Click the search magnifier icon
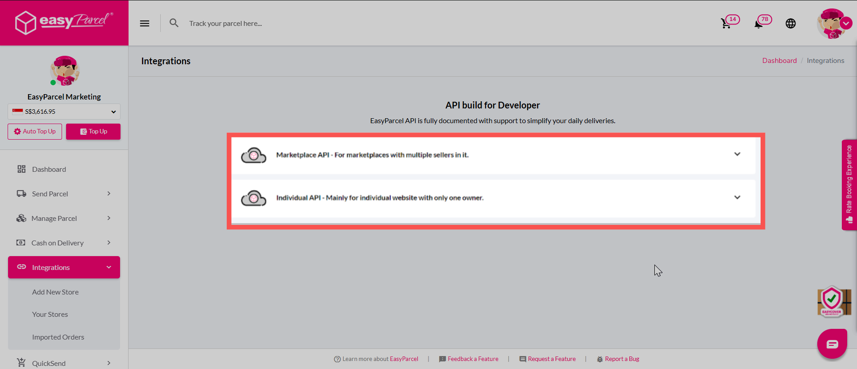The image size is (857, 369). [174, 23]
